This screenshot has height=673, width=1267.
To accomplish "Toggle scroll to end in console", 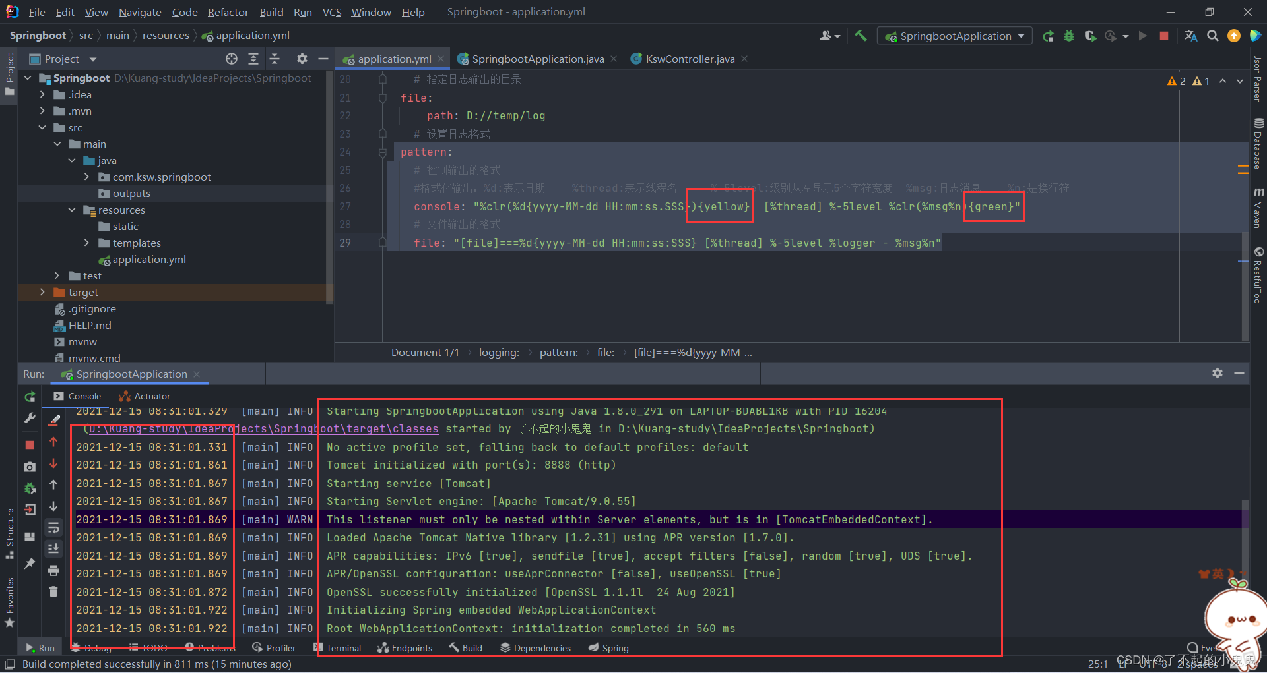I will [53, 548].
